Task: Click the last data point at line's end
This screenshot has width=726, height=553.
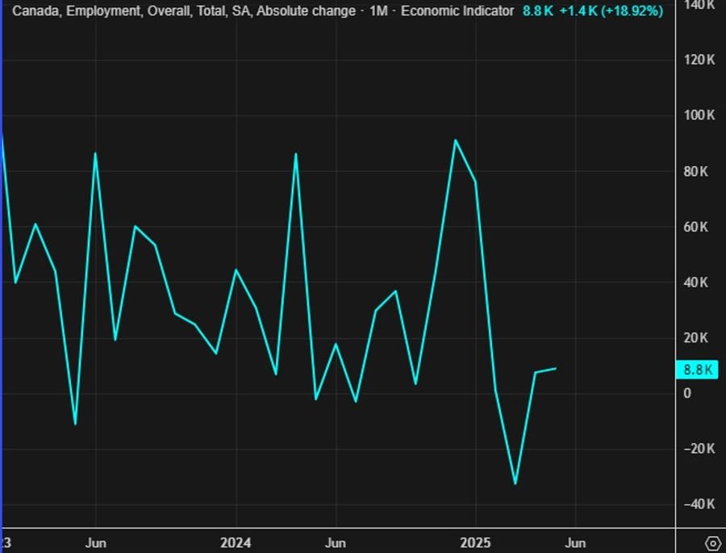Action: click(556, 368)
